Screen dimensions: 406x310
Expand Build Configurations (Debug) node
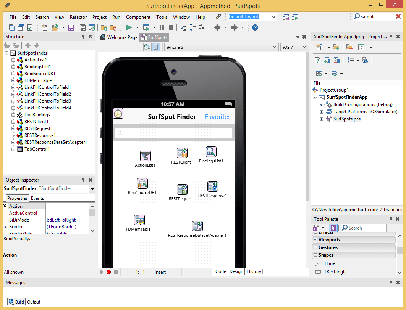[x=321, y=104]
